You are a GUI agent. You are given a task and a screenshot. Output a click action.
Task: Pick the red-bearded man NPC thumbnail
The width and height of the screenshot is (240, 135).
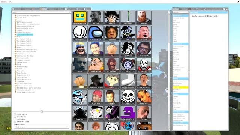[144, 18]
